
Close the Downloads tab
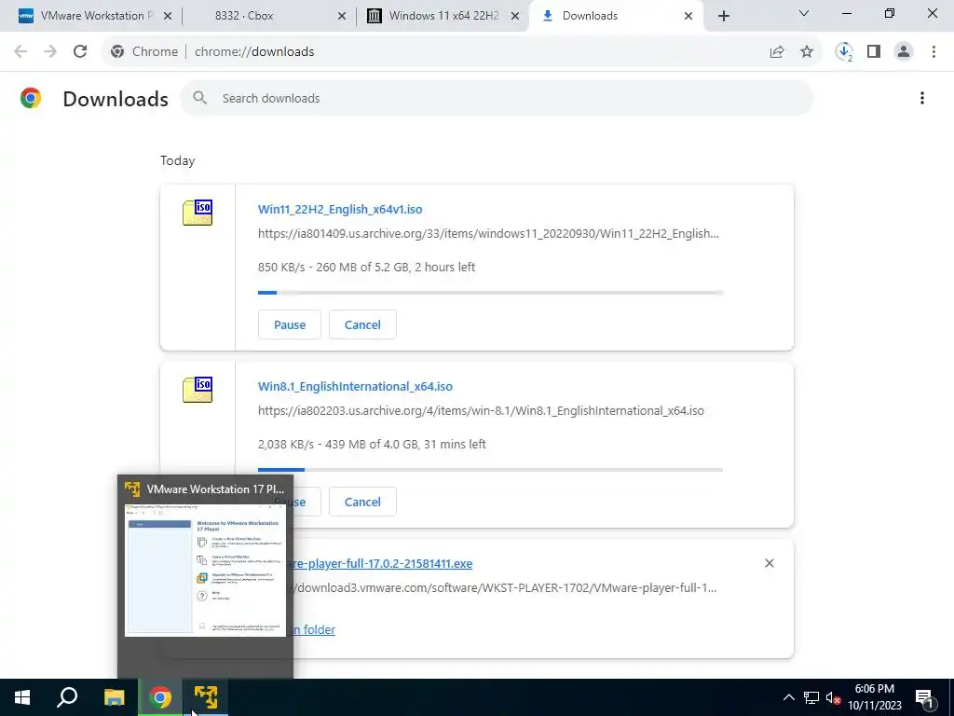[x=688, y=16]
